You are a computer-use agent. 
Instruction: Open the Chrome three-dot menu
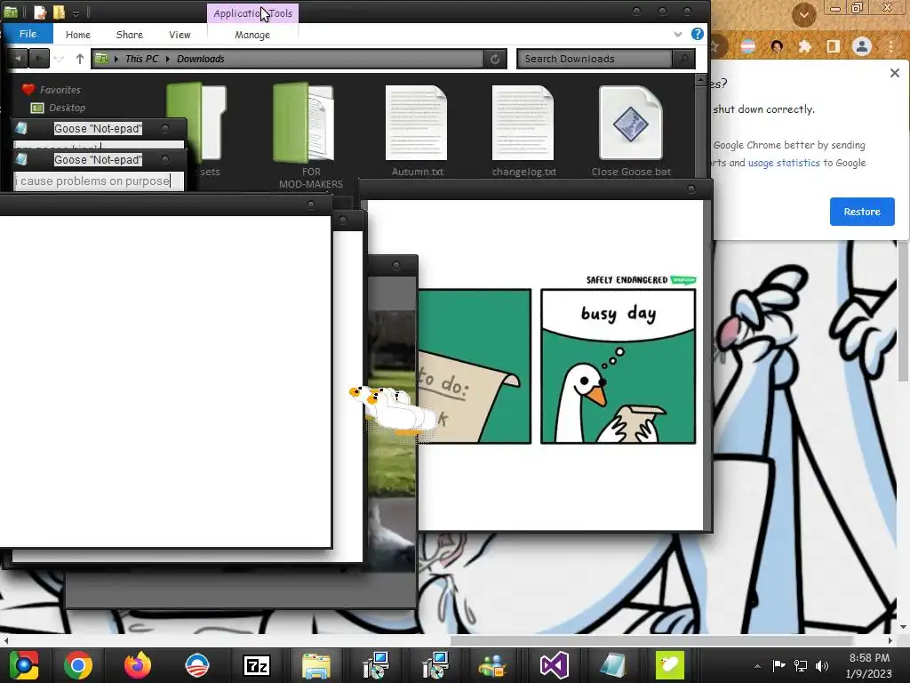click(890, 46)
